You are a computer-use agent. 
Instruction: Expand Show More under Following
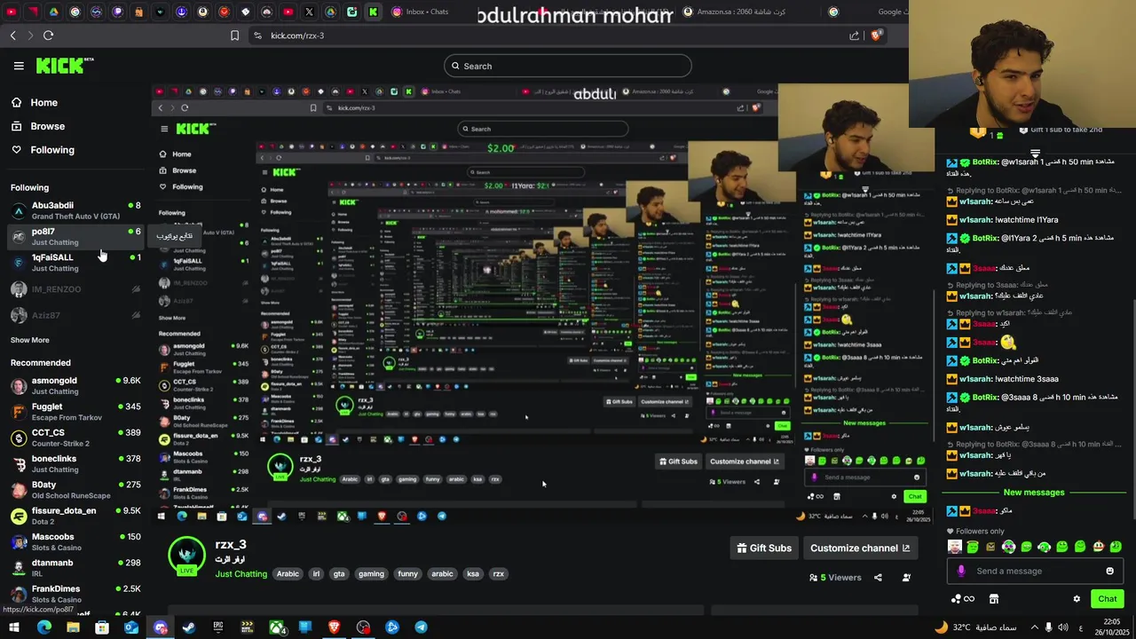(30, 340)
